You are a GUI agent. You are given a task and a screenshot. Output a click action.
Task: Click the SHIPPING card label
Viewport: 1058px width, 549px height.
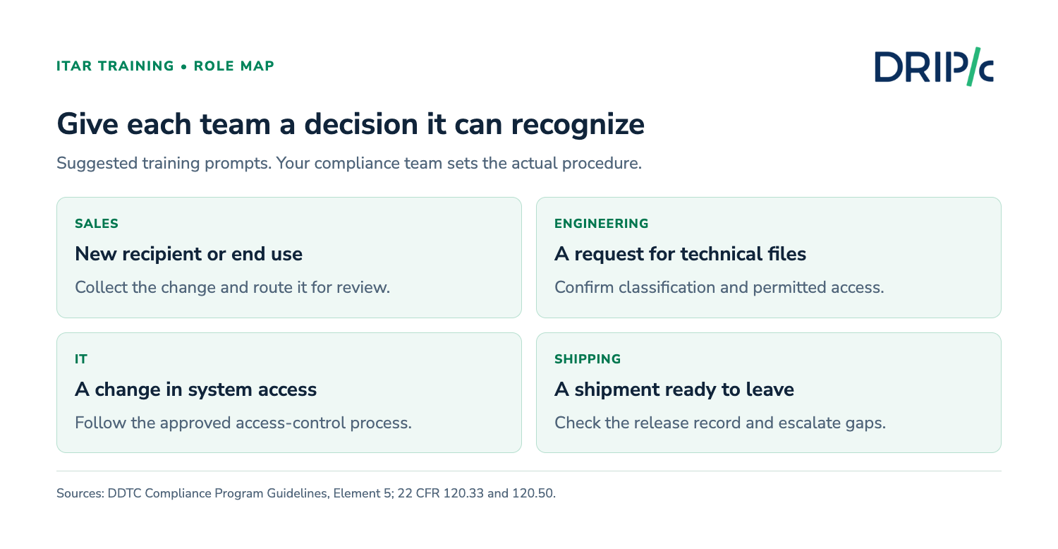(588, 359)
